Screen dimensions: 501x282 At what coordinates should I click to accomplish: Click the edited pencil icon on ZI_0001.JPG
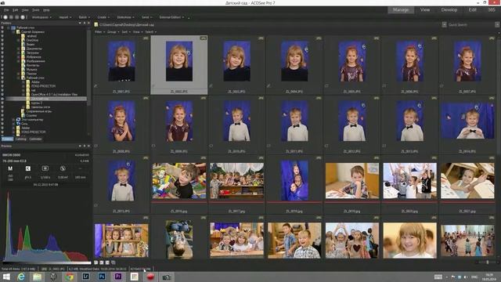96,85
